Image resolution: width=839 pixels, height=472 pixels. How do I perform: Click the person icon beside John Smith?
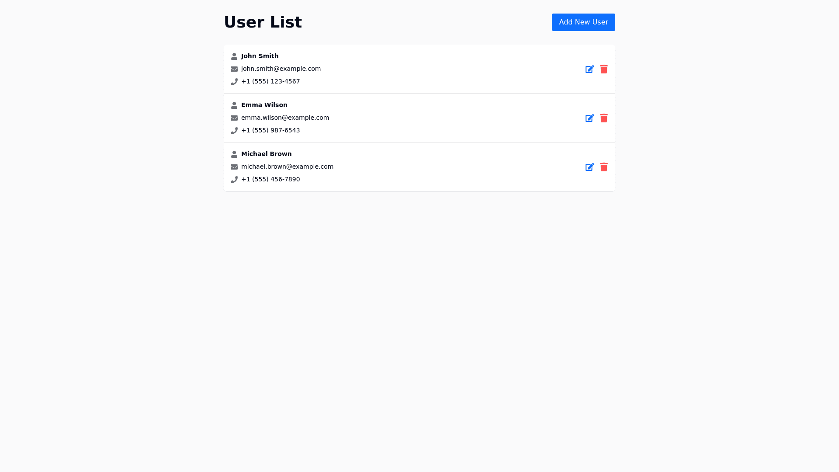click(234, 56)
